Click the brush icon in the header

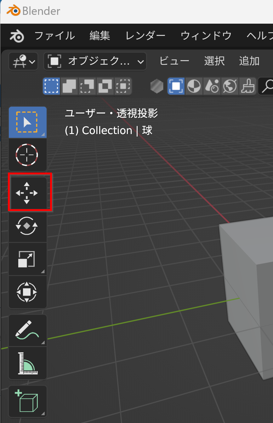[248, 86]
